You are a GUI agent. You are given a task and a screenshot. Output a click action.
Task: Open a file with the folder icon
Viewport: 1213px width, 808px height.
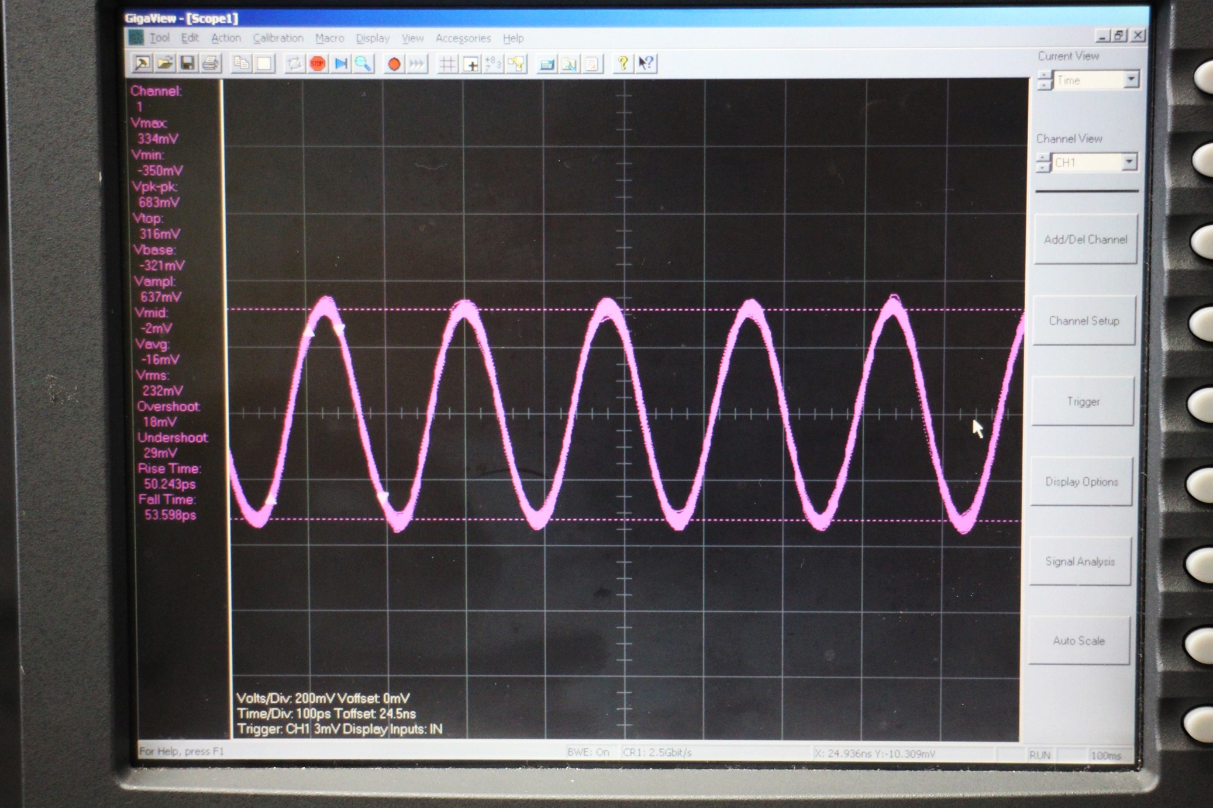(165, 63)
